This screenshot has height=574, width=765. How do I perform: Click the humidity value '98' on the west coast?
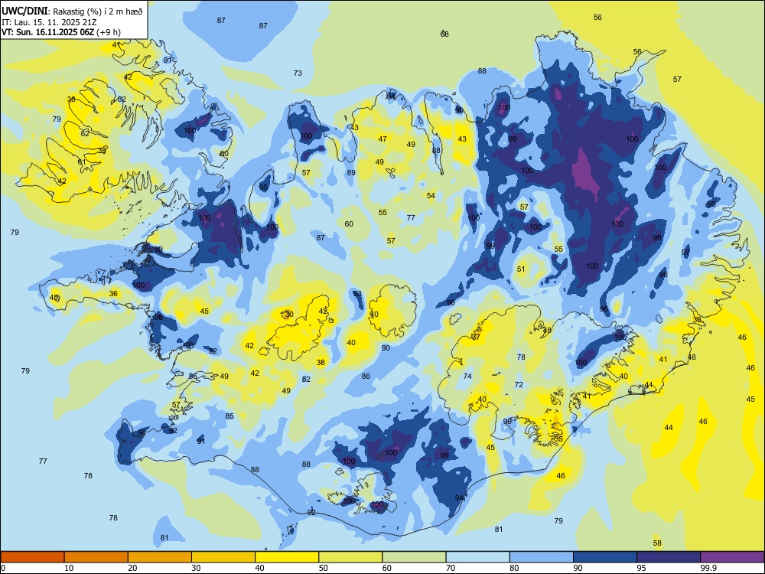[158, 318]
